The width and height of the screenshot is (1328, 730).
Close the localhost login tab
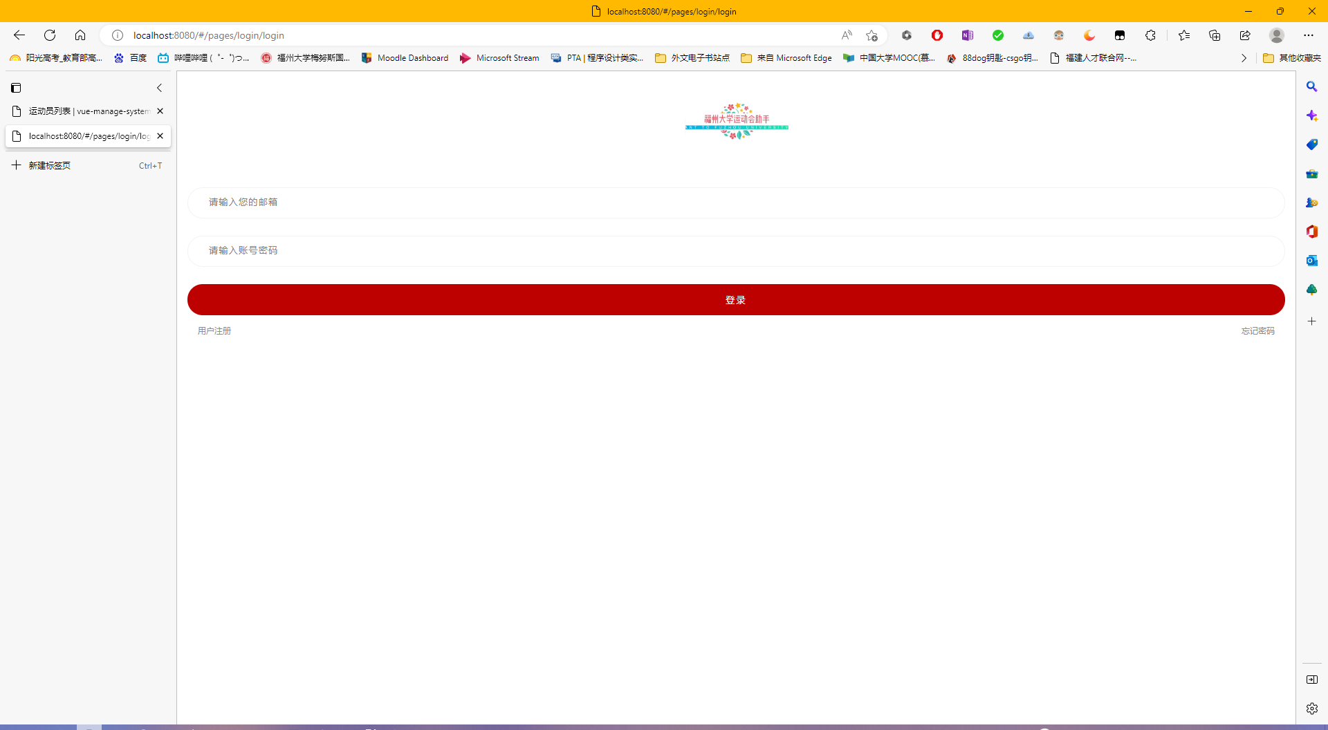click(x=160, y=136)
